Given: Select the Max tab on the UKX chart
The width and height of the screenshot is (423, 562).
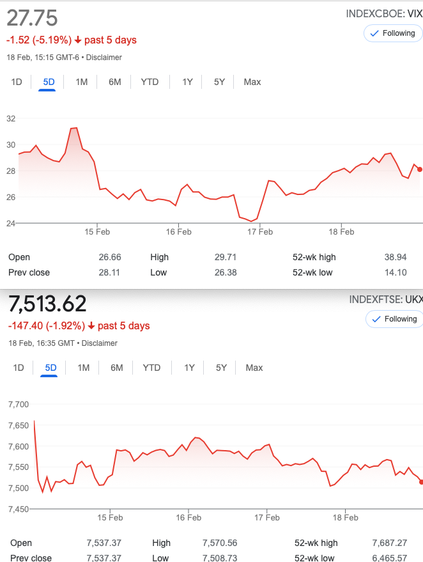Looking at the screenshot, I should (254, 368).
